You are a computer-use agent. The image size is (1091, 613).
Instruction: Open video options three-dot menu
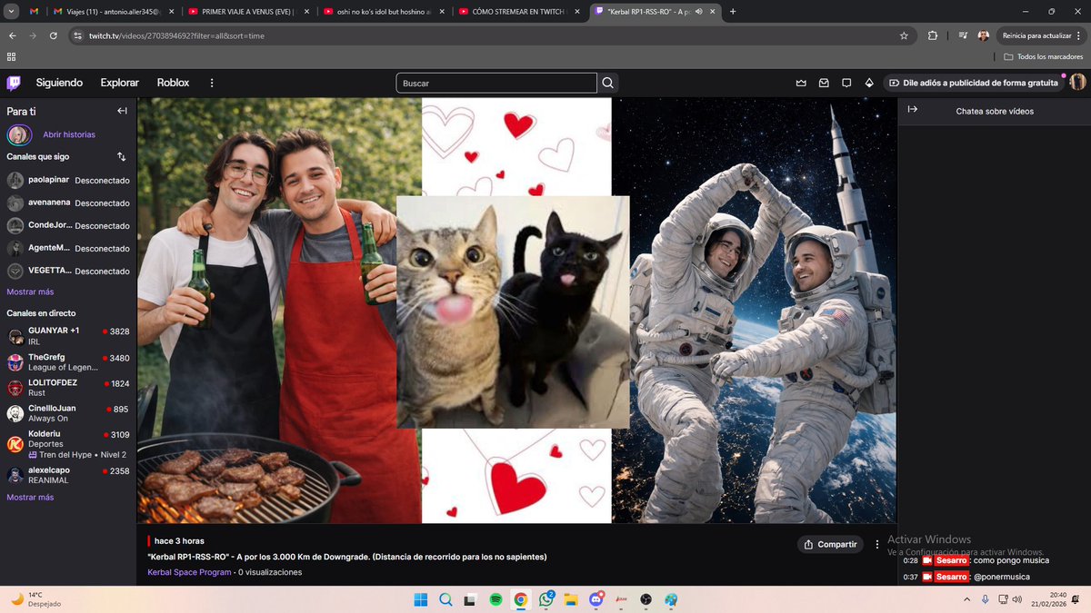(877, 544)
